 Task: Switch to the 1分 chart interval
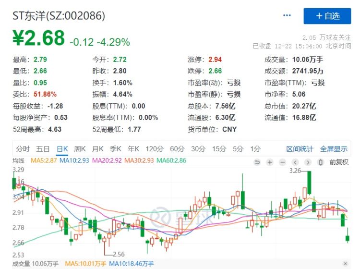point(255,149)
